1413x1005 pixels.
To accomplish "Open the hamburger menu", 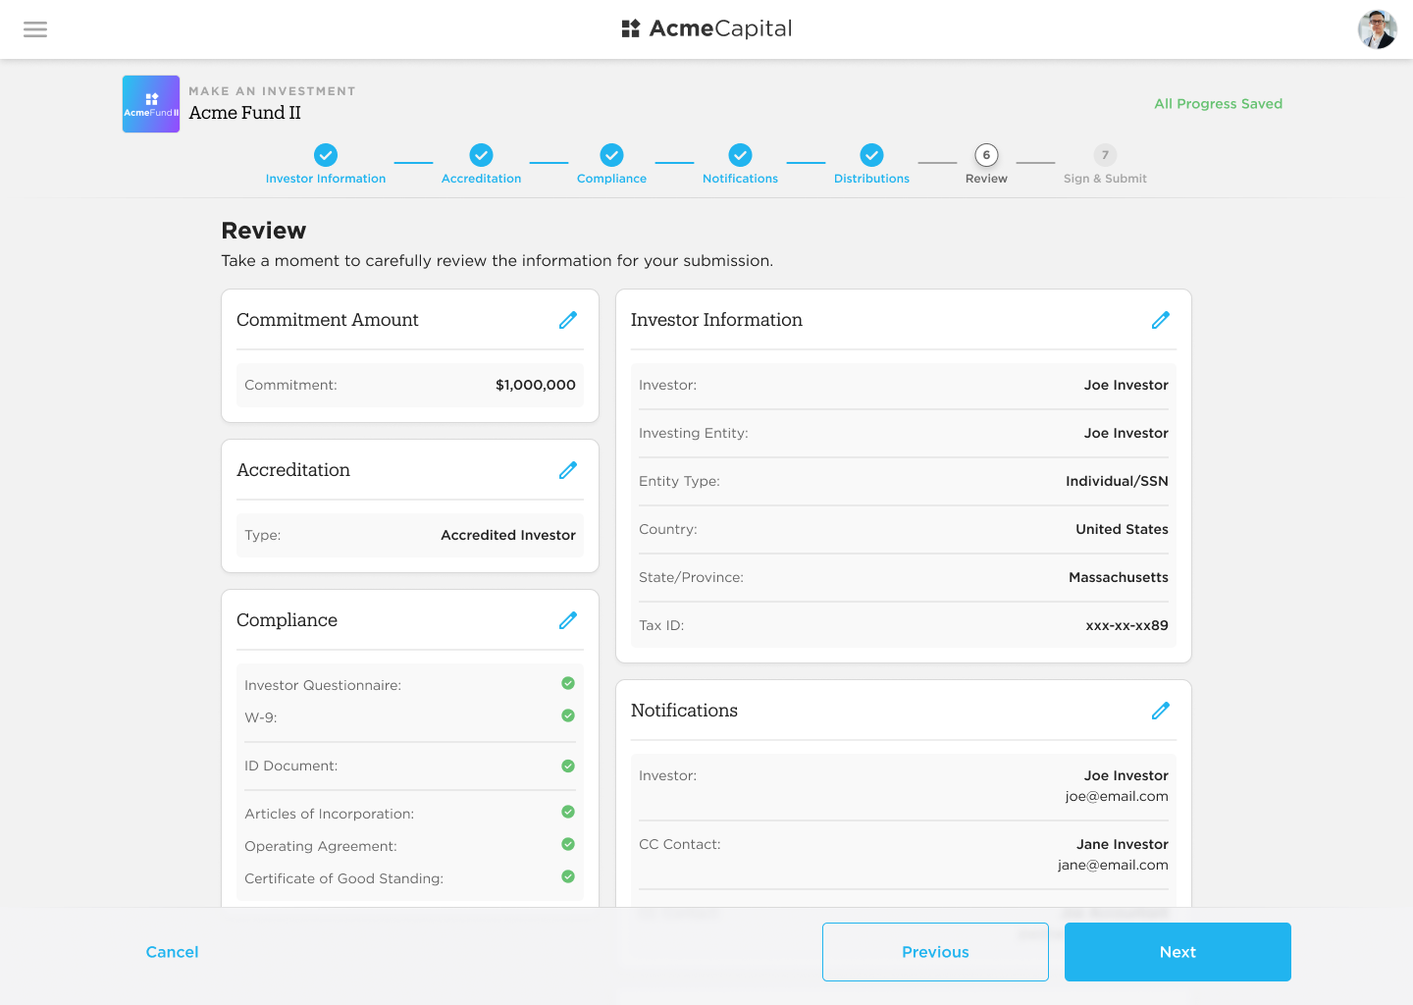I will (35, 29).
